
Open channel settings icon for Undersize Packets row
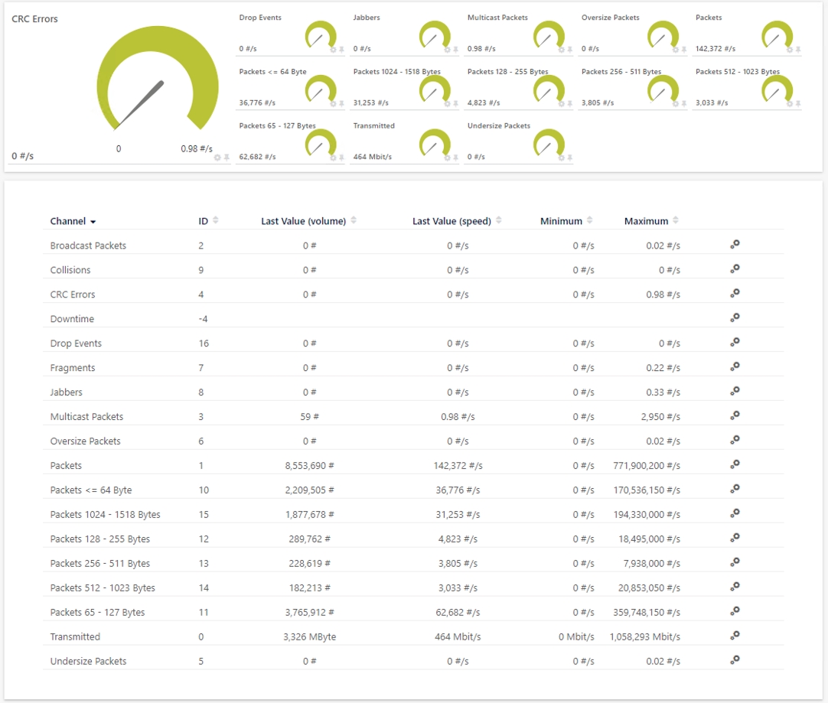coord(735,659)
